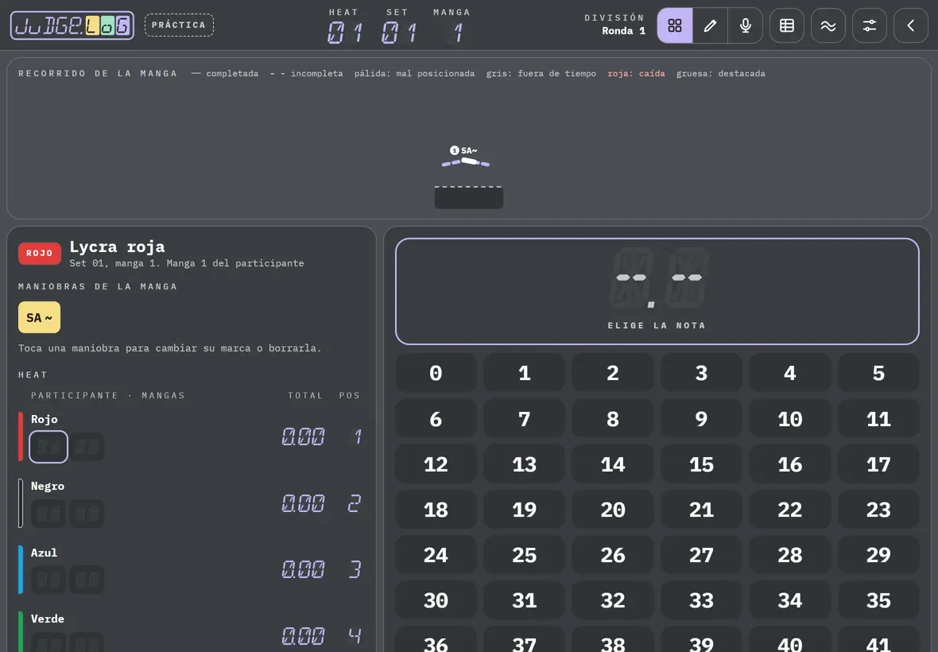This screenshot has height=652, width=938.
Task: Tap the SA~ maneuver chip
Action: (39, 317)
